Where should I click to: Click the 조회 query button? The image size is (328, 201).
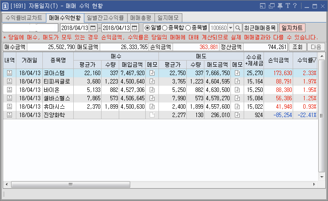(x=298, y=47)
